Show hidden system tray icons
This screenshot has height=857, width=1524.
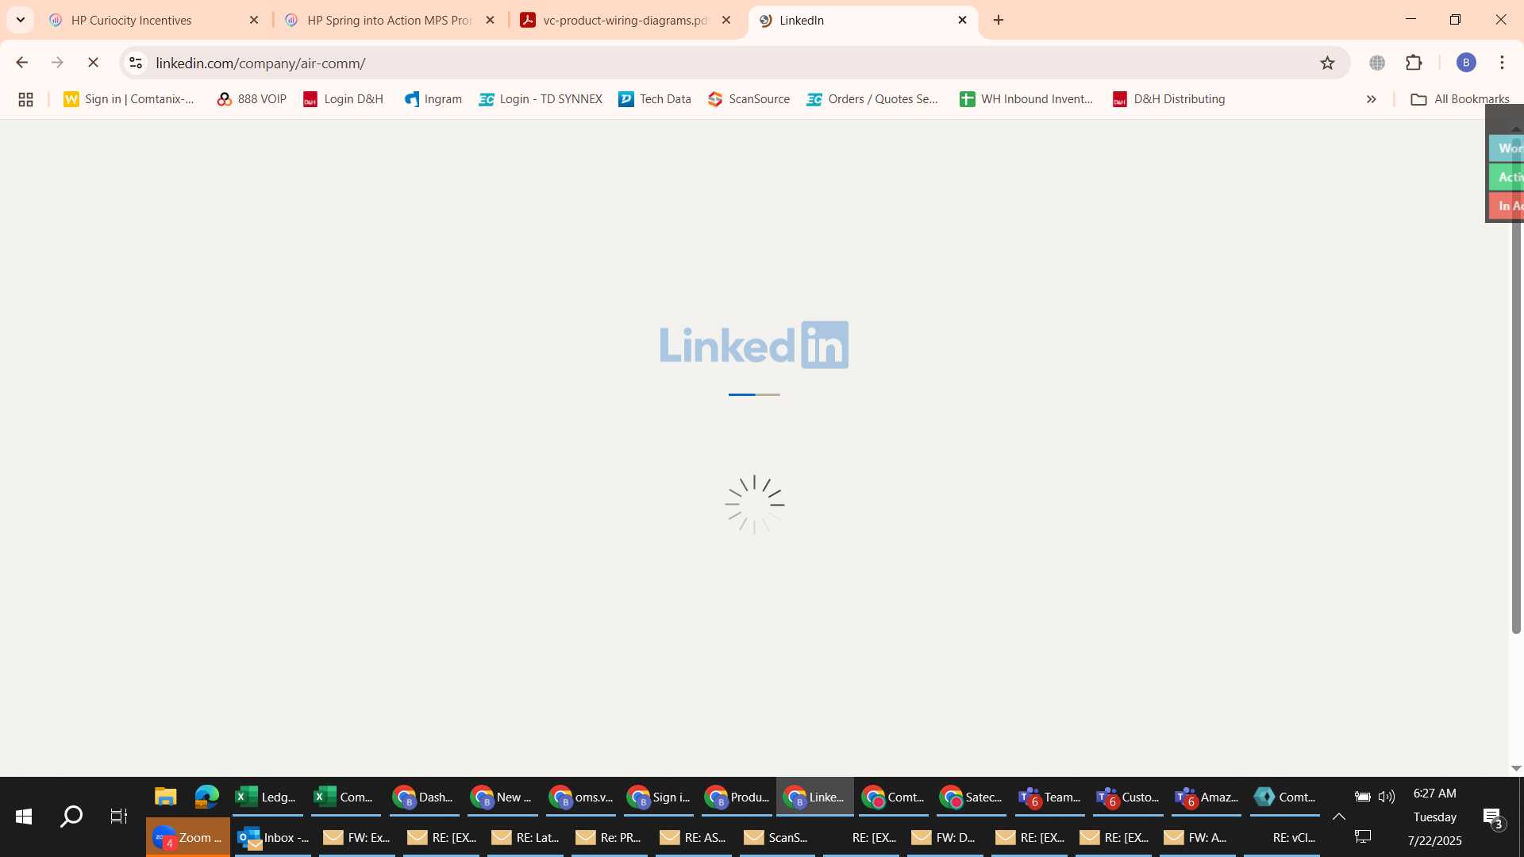[x=1338, y=817]
